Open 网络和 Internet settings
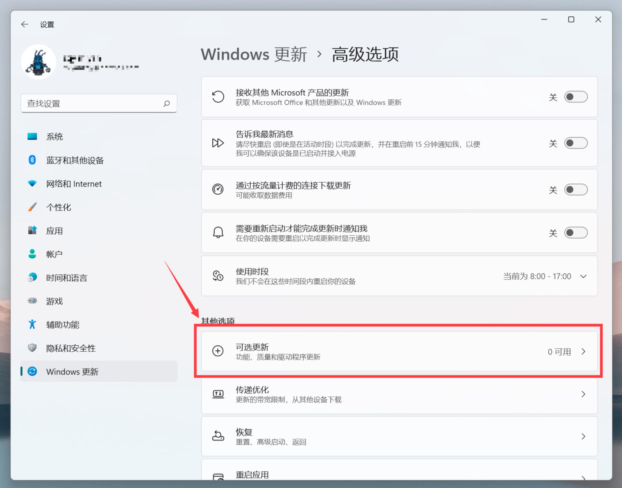622x488 pixels. (74, 184)
